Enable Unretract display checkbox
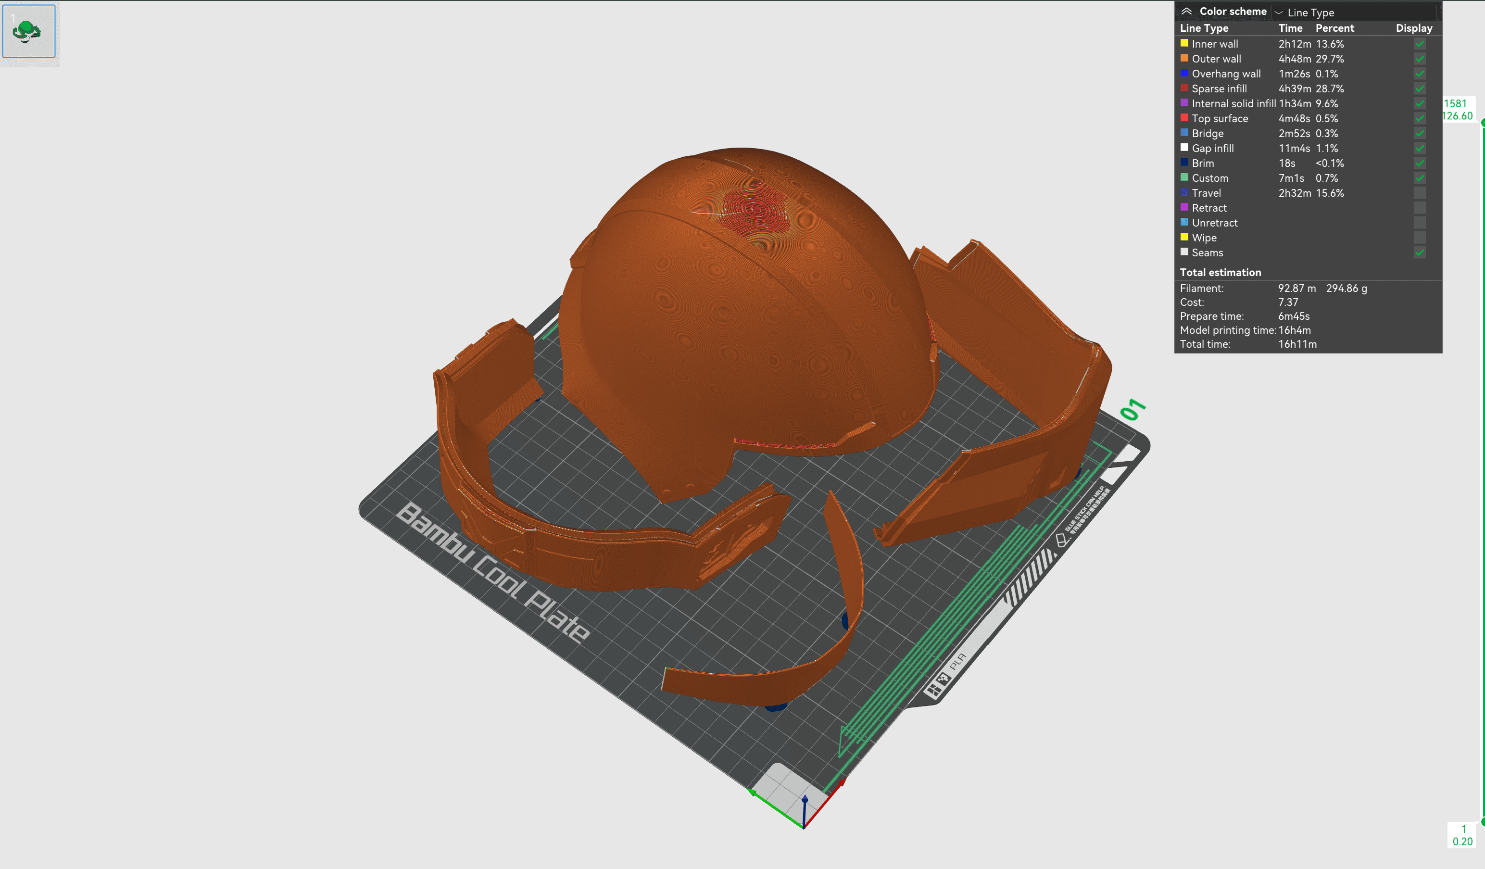The width and height of the screenshot is (1485, 869). 1420,223
